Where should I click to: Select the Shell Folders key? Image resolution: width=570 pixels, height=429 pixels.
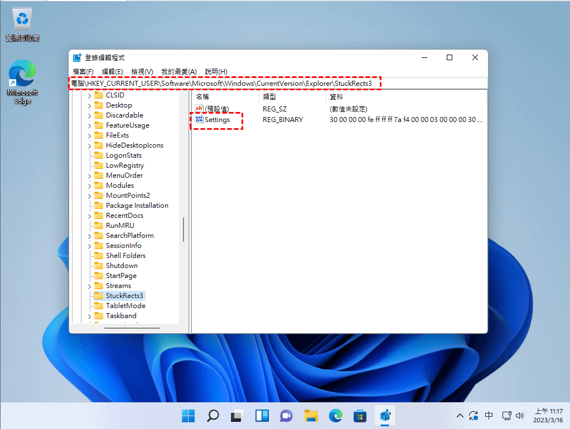pyautogui.click(x=125, y=256)
